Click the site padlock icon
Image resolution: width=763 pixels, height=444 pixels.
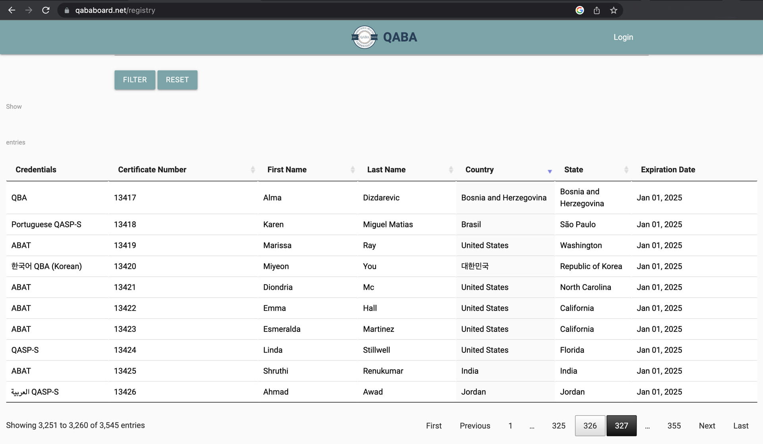tap(67, 10)
